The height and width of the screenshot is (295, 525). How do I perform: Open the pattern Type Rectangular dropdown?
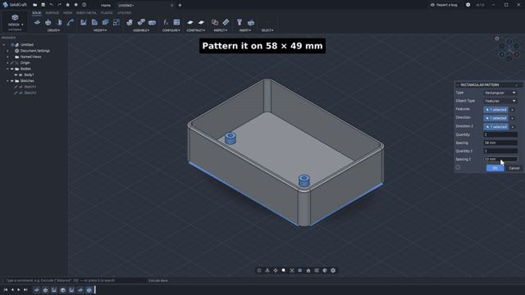pyautogui.click(x=500, y=93)
